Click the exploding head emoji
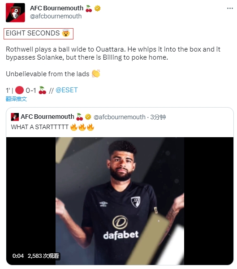The height and width of the screenshot is (269, 237). point(66,33)
